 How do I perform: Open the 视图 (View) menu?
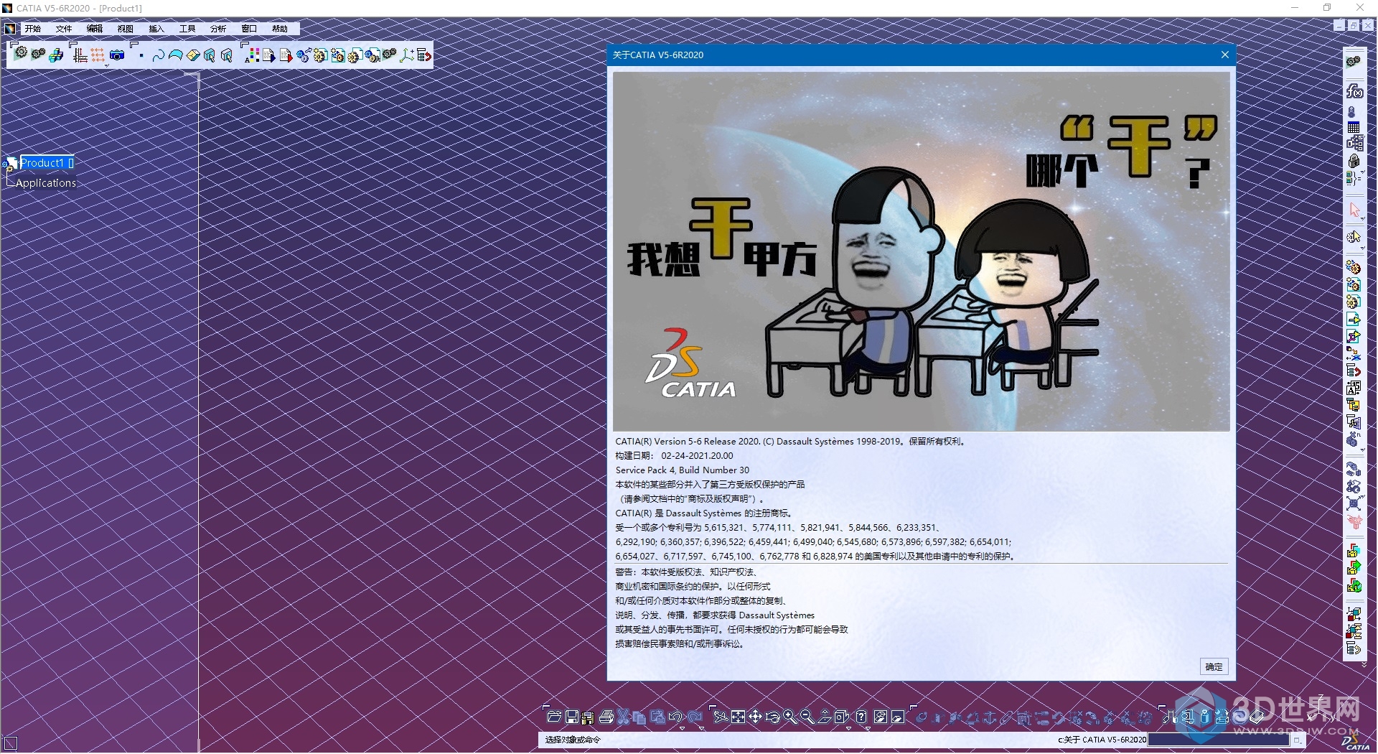coord(126,29)
